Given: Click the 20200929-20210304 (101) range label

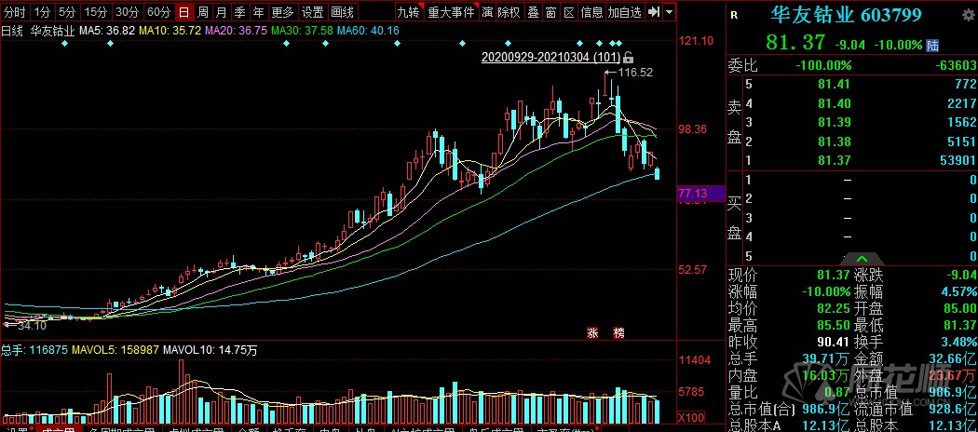Looking at the screenshot, I should (x=550, y=58).
